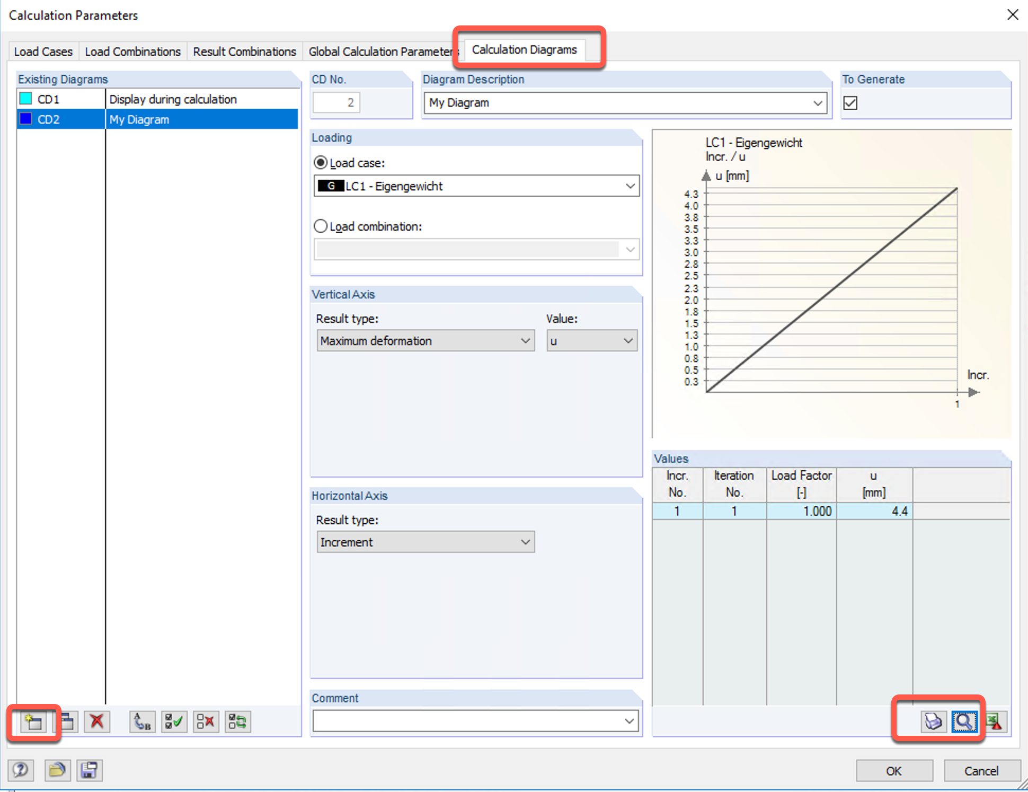Invert diagram selection with green arrows icon

tap(237, 721)
